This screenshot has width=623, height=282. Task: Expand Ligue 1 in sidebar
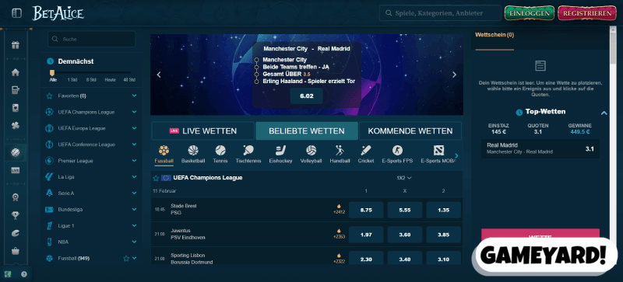pyautogui.click(x=134, y=225)
